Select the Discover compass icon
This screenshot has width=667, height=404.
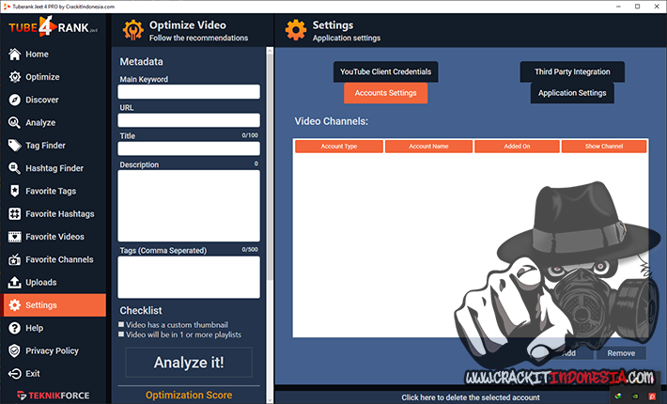pyautogui.click(x=15, y=100)
